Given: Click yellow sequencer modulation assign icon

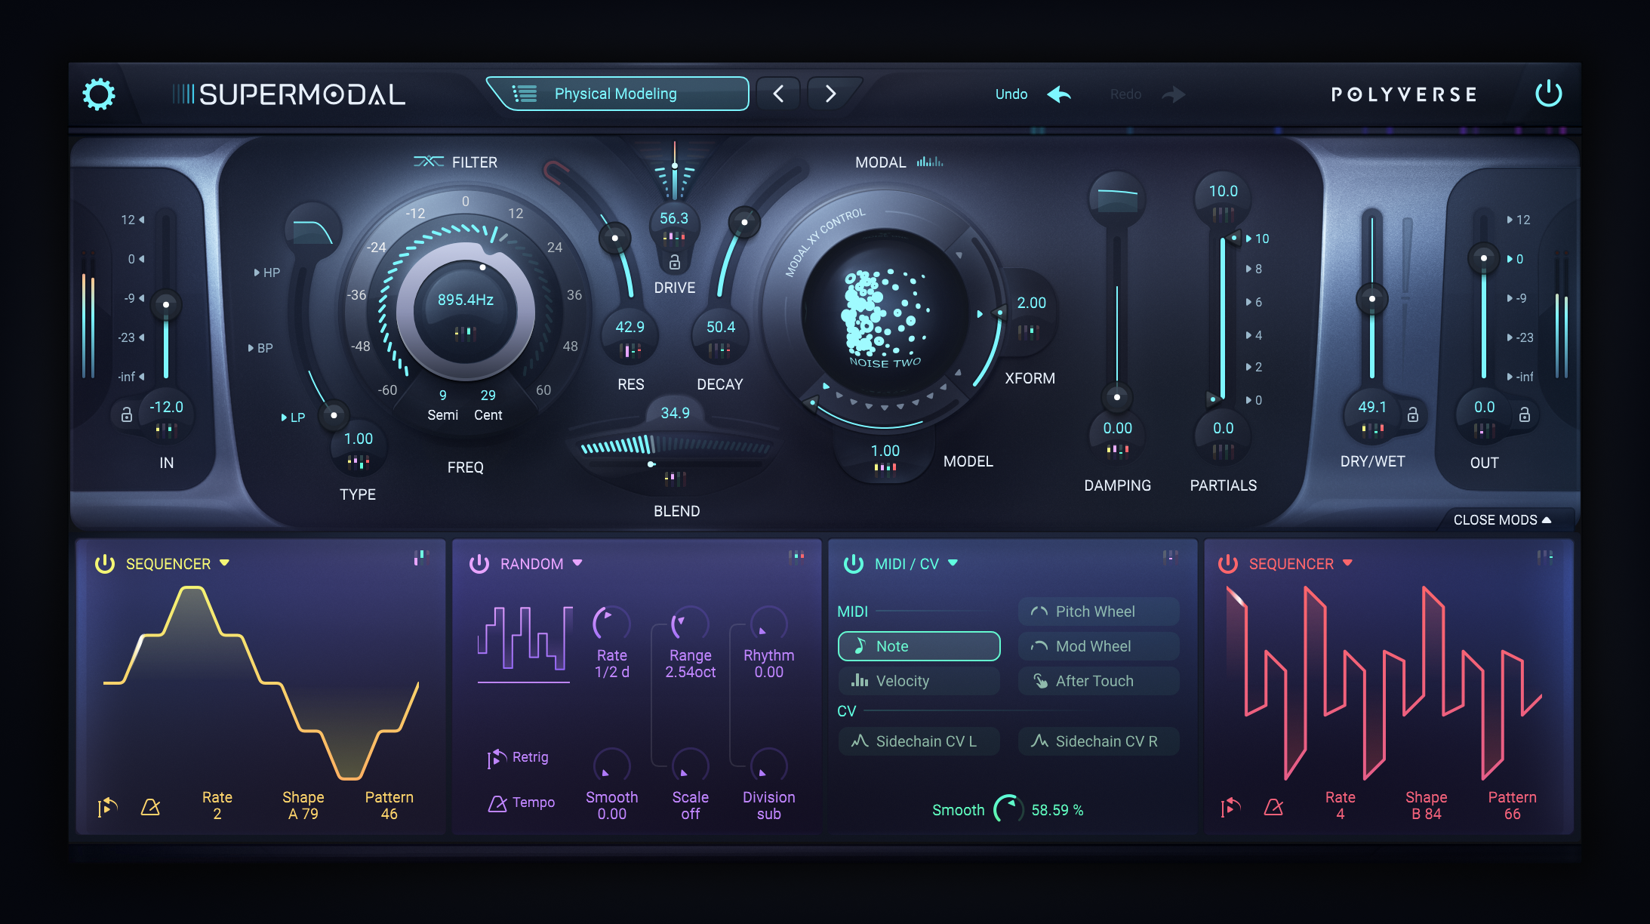Looking at the screenshot, I should tap(421, 557).
